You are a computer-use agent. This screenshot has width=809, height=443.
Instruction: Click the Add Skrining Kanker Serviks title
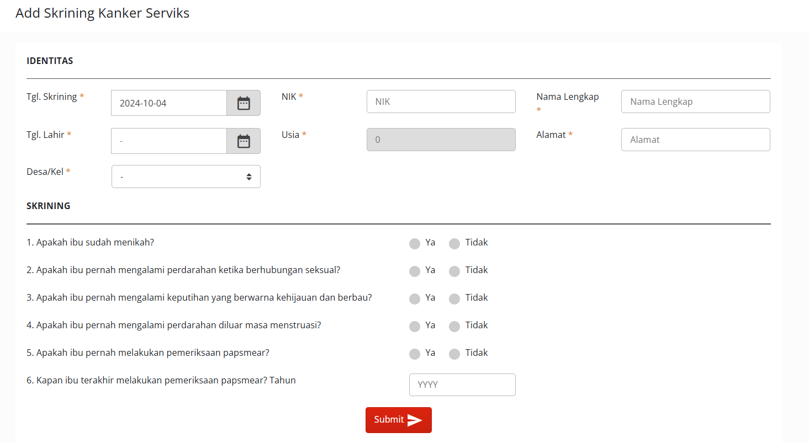point(103,13)
